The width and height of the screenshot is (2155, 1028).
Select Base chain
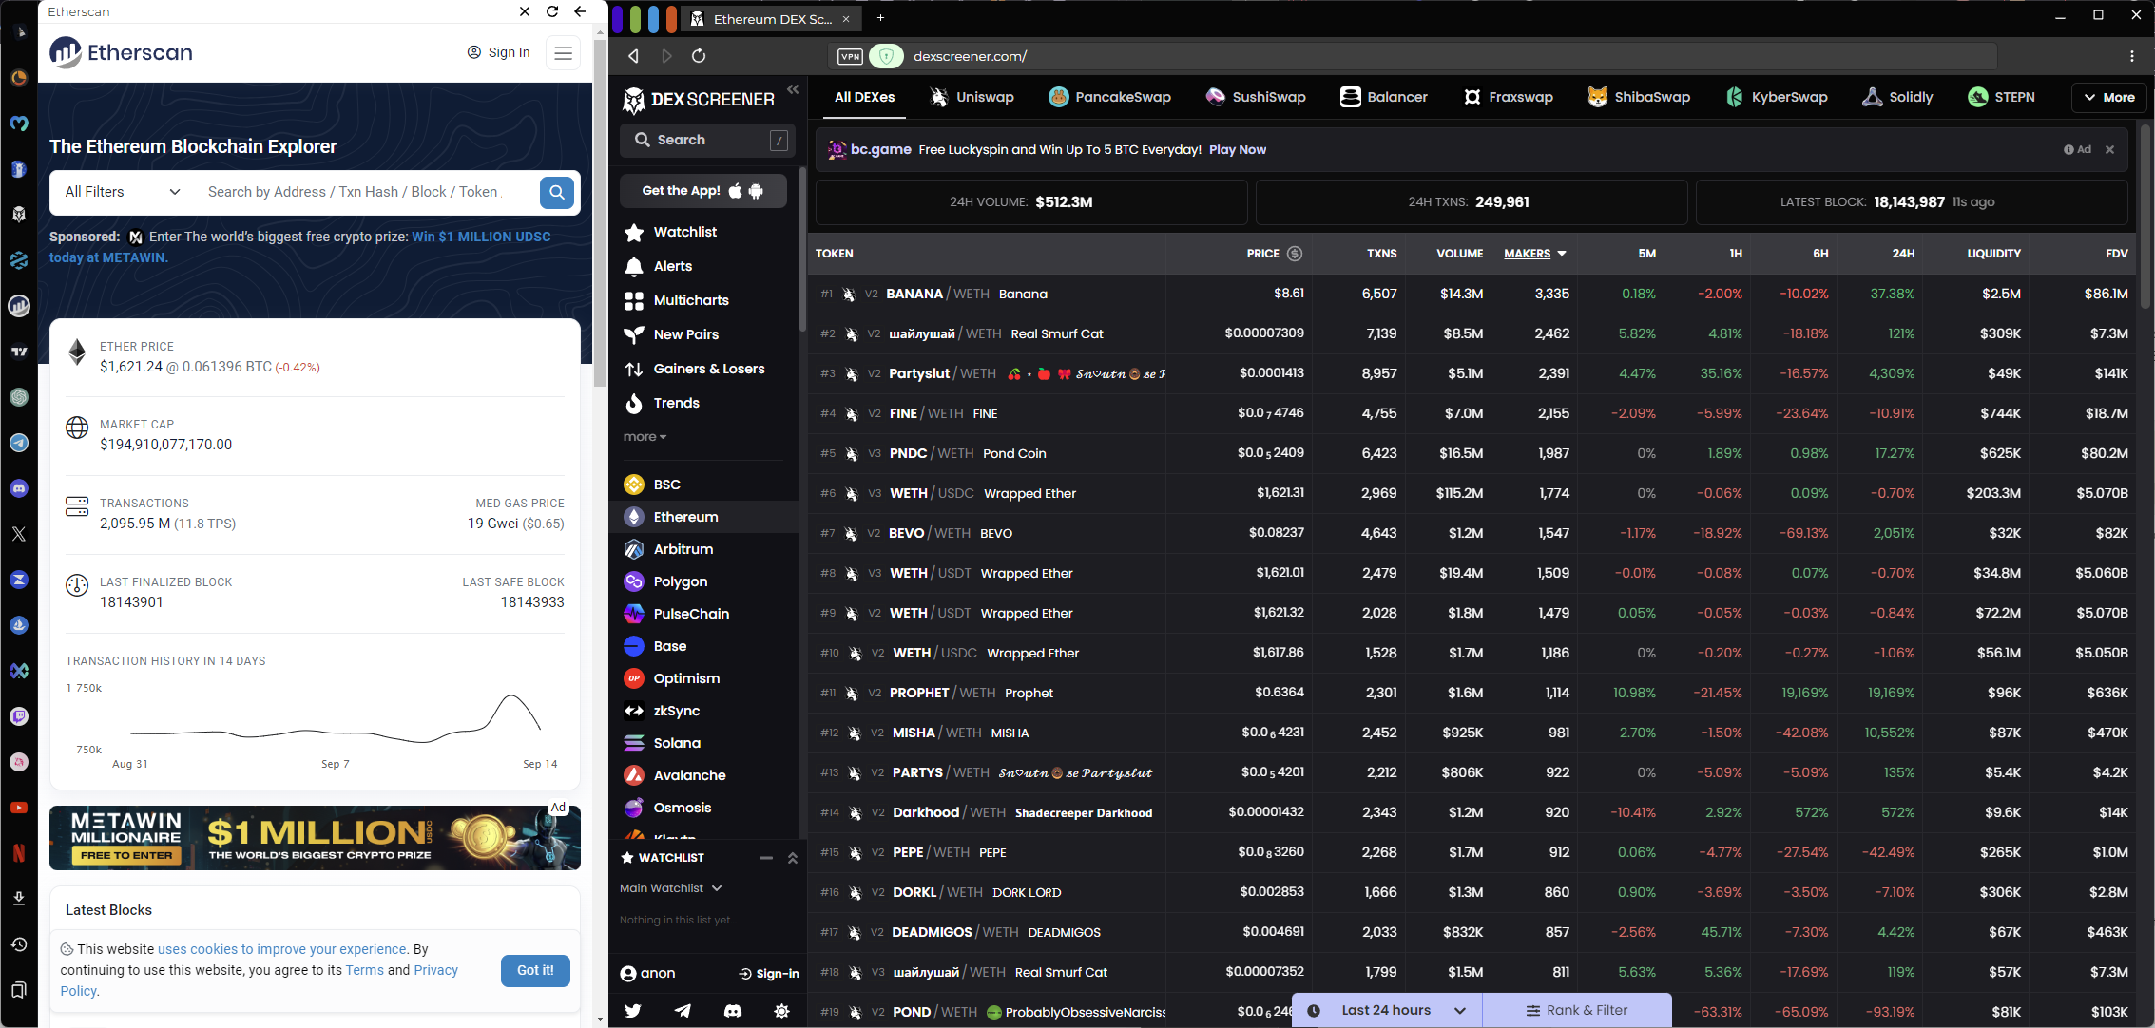tap(669, 646)
